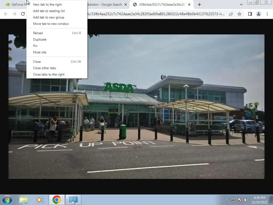Click the Chrome taskbar icon

[x=57, y=200]
